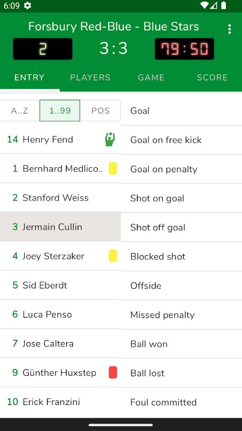This screenshot has height=431, width=242.
Task: Open the three-dot overflow menu
Action: (x=229, y=29)
